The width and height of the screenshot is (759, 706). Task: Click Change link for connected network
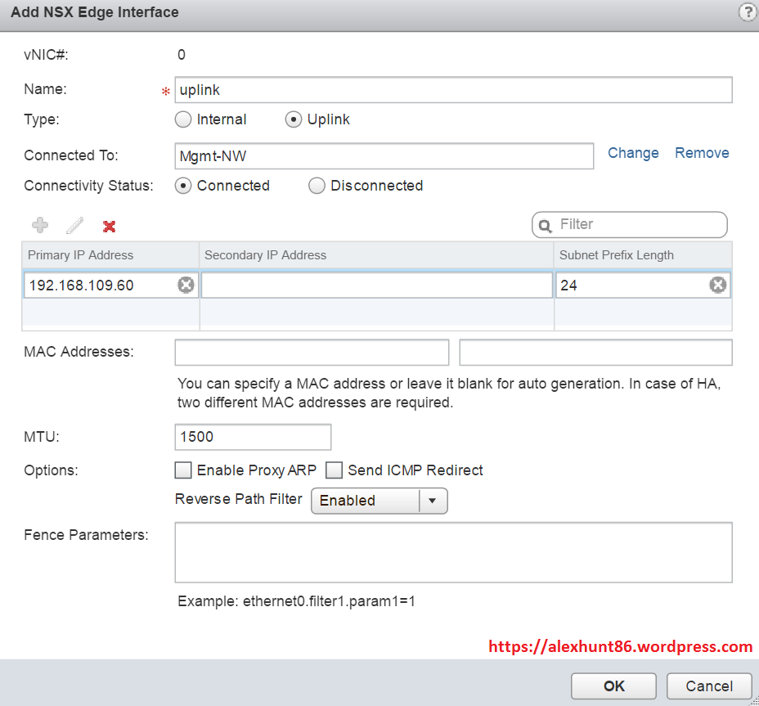[x=633, y=153]
